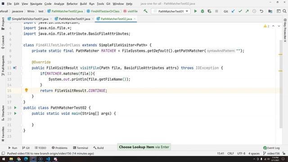
Task: Click the override gutter icon on visitFile line
Action: [15, 68]
